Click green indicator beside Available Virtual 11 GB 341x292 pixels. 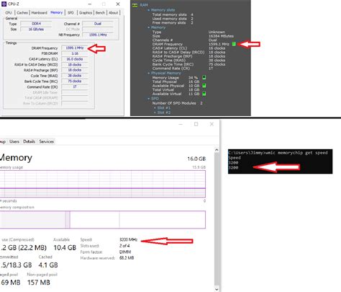204,94
